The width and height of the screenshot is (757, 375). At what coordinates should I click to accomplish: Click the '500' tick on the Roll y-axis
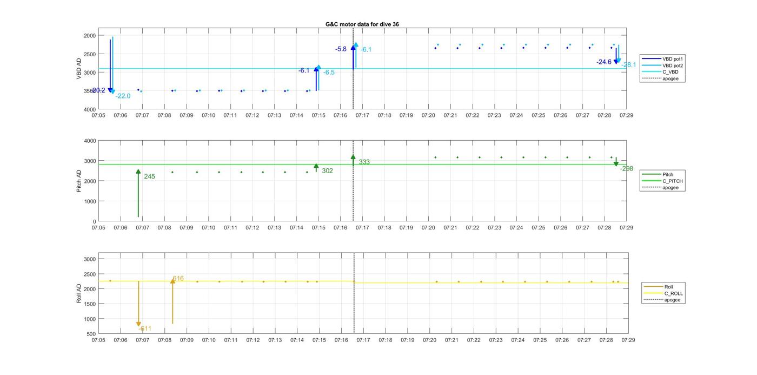[91, 334]
